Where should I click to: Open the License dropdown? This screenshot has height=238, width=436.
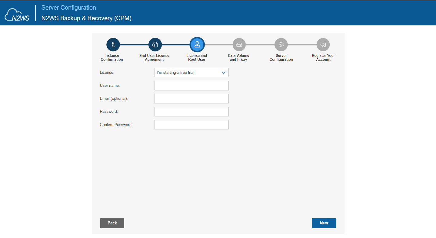click(191, 73)
